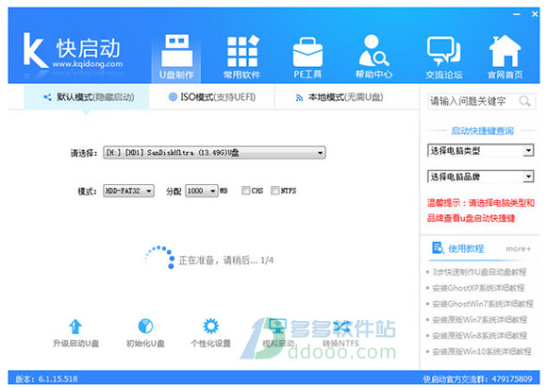
Task: Go to 官网首页 homepage
Action: tap(505, 57)
